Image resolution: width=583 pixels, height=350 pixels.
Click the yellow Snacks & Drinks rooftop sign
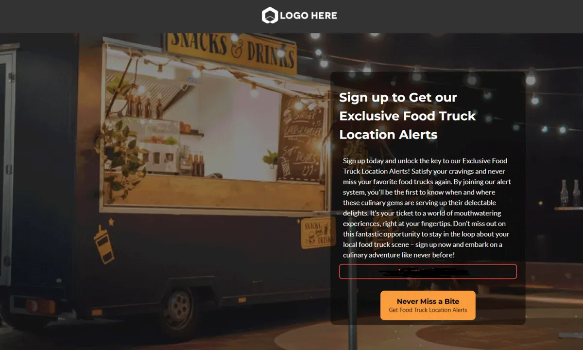232,51
